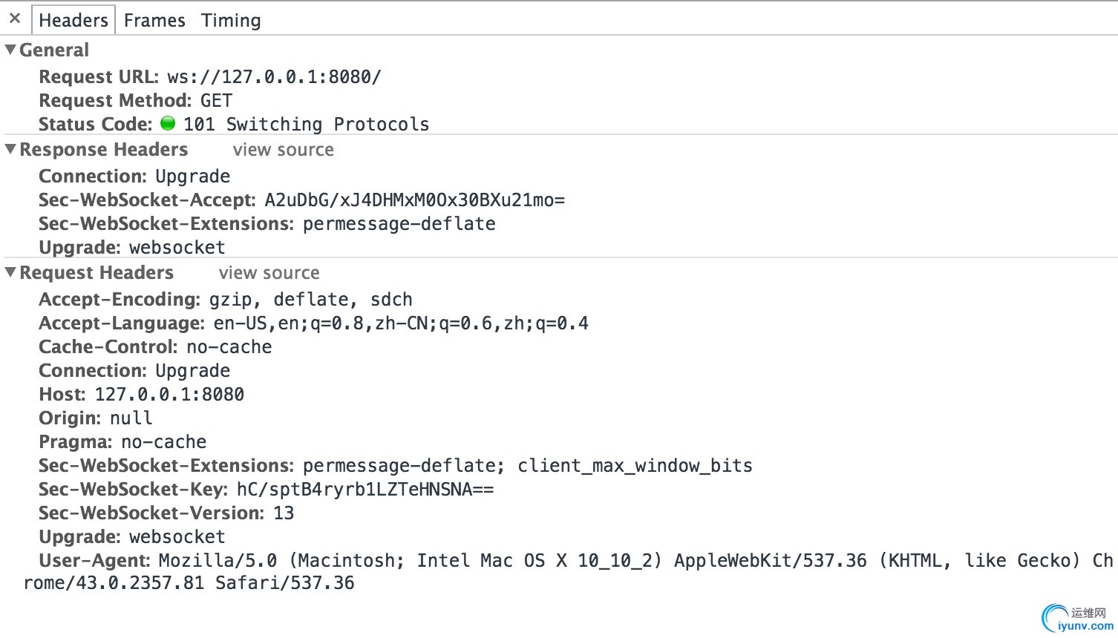Screen dimensions: 1118x638
Task: Click the General section heading
Action: (54, 50)
